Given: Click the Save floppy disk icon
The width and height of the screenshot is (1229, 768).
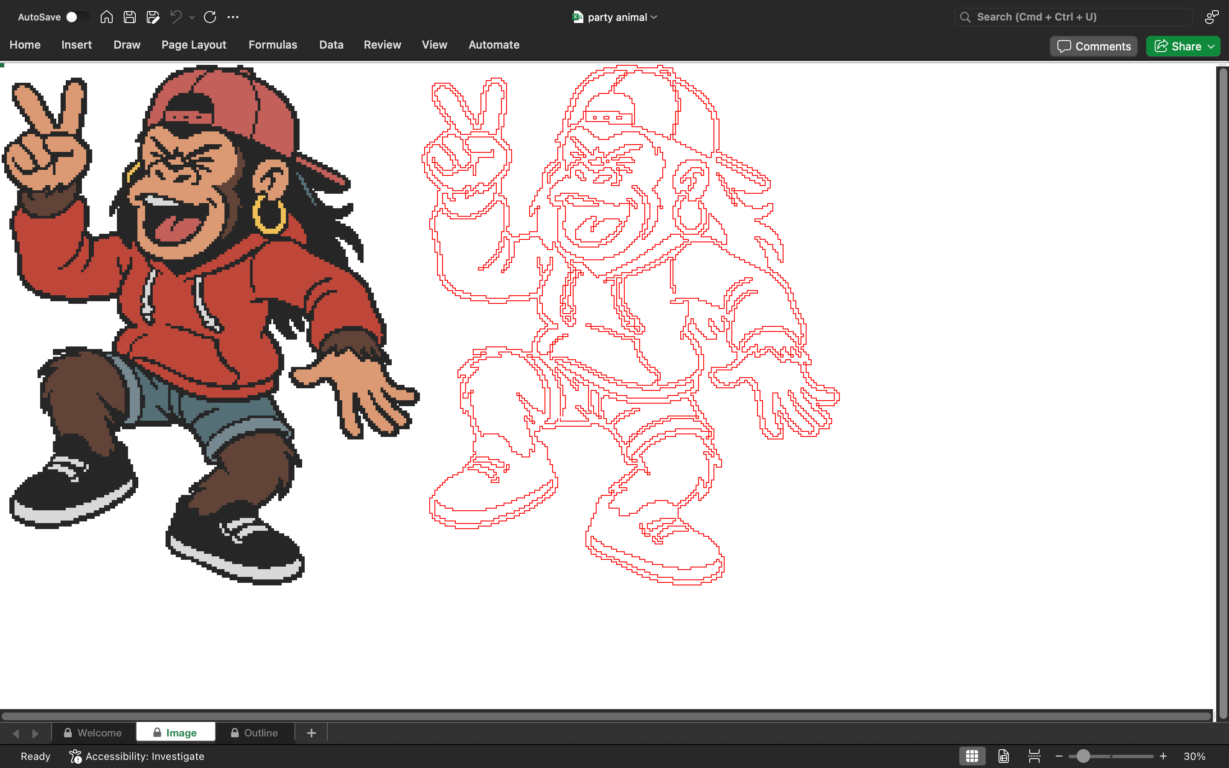Looking at the screenshot, I should [129, 17].
